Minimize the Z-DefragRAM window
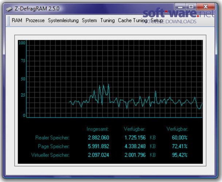This screenshot has height=182, width=222. (180, 7)
